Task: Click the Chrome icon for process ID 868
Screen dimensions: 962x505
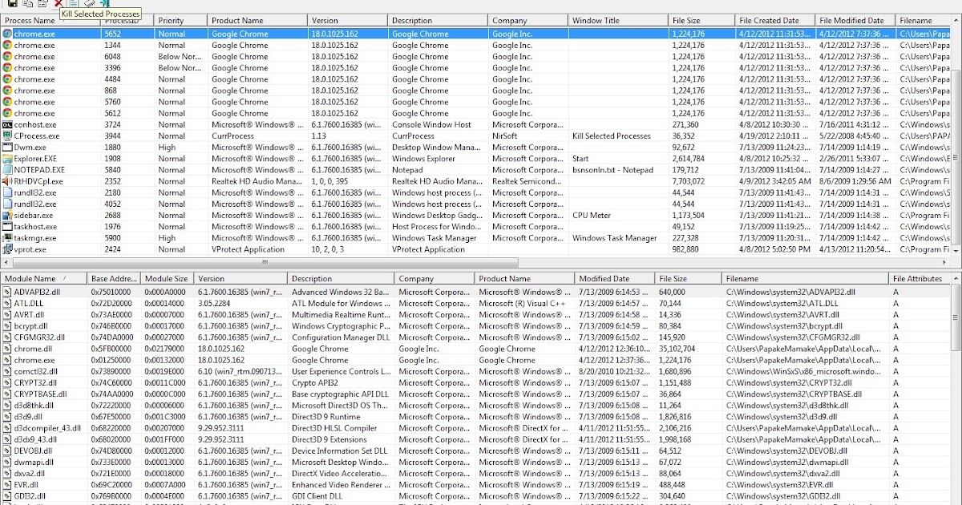Action: click(x=7, y=91)
